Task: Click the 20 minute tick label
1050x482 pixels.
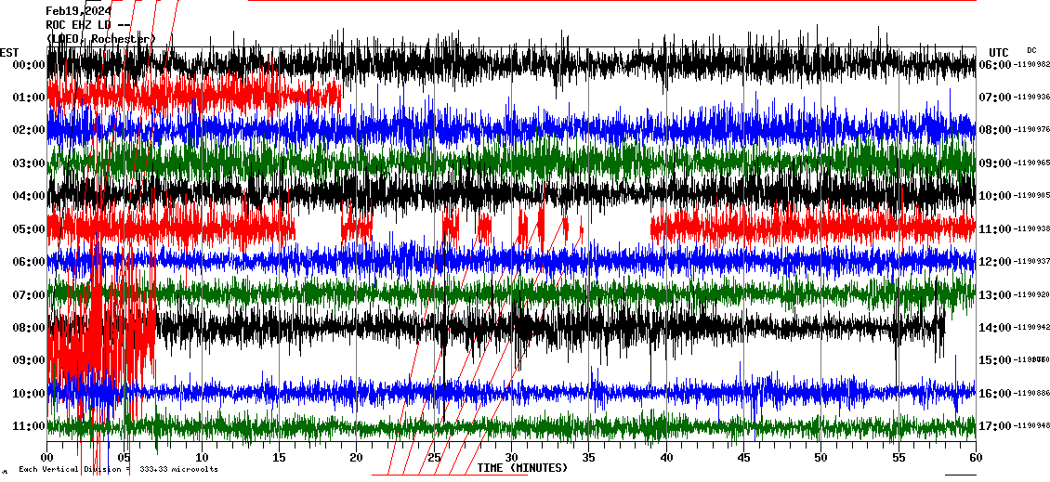Action: (x=356, y=458)
